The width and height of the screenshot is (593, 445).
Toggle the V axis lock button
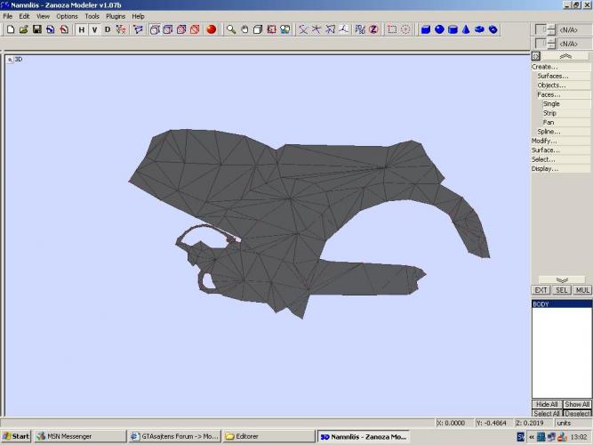[94, 29]
